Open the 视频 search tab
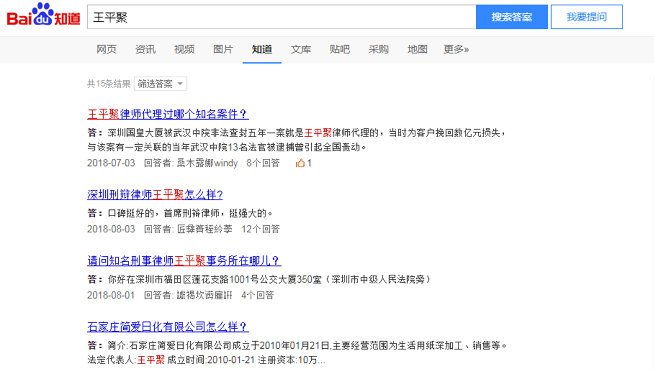Viewport: 654px width, 370px height. [x=184, y=49]
